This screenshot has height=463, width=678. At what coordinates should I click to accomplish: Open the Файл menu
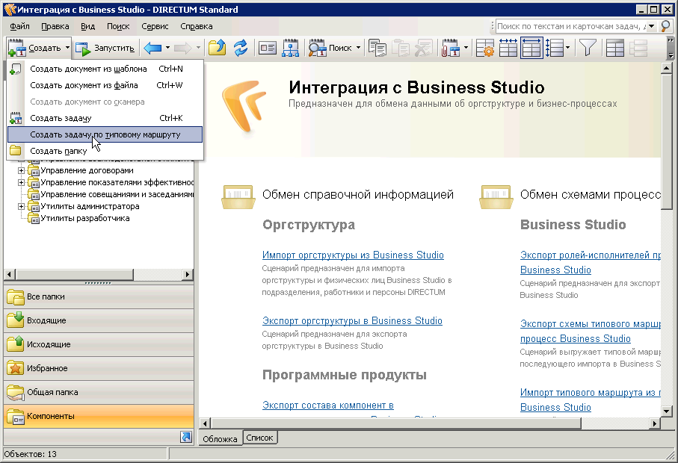pos(19,26)
